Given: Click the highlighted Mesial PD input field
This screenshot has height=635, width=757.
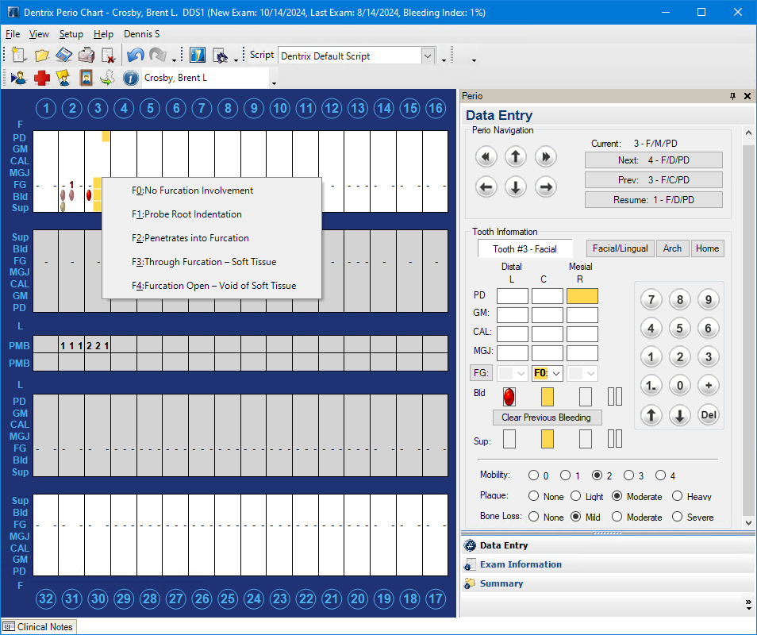Looking at the screenshot, I should (582, 296).
